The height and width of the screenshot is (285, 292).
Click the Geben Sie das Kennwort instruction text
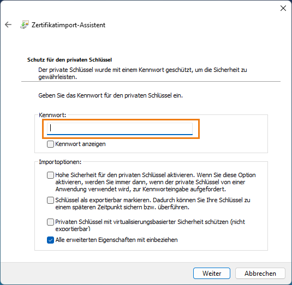pos(111,95)
